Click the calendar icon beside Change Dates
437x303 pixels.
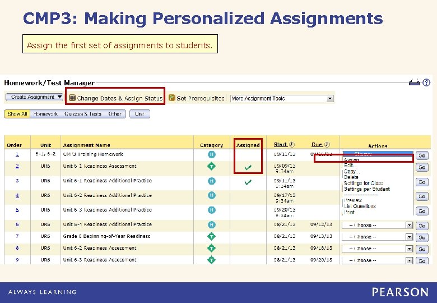pyautogui.click(x=72, y=98)
